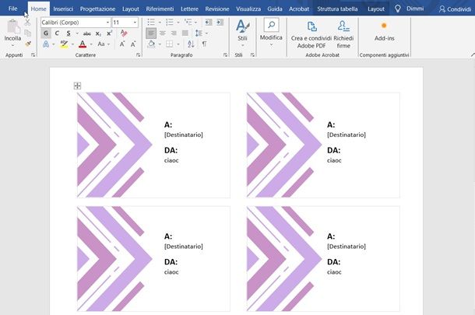Open the Calibri (Corpo) font dropdown
The width and height of the screenshot is (475, 315).
coord(107,23)
